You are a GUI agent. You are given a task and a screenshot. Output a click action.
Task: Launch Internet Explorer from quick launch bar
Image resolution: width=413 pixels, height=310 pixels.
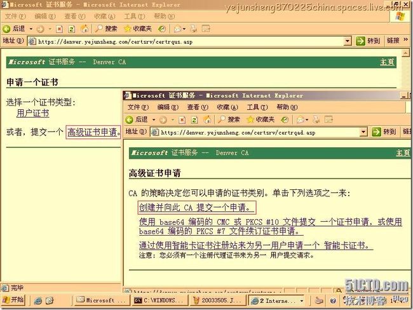click(37, 300)
